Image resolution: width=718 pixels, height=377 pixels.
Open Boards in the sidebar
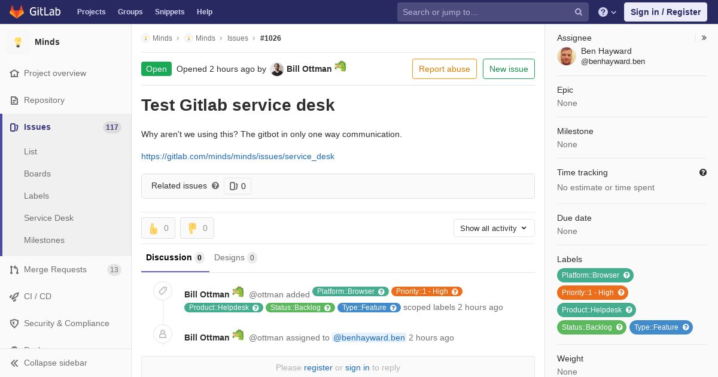[x=37, y=174]
